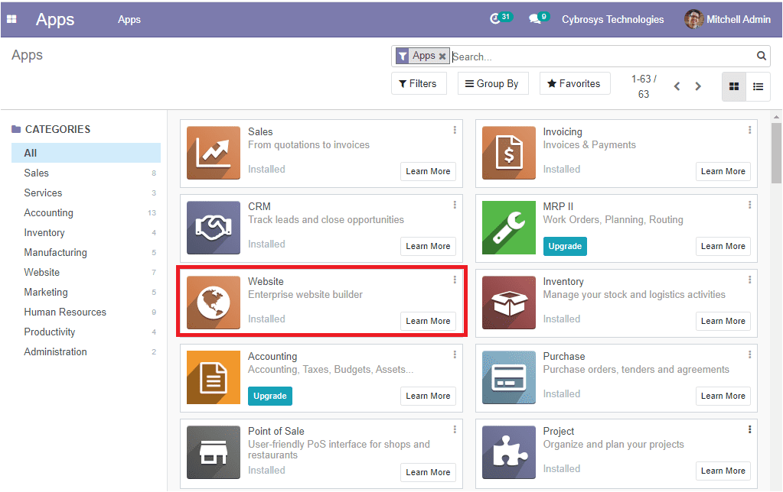
Task: Open the Mitchell Admin user menu
Action: tap(728, 19)
